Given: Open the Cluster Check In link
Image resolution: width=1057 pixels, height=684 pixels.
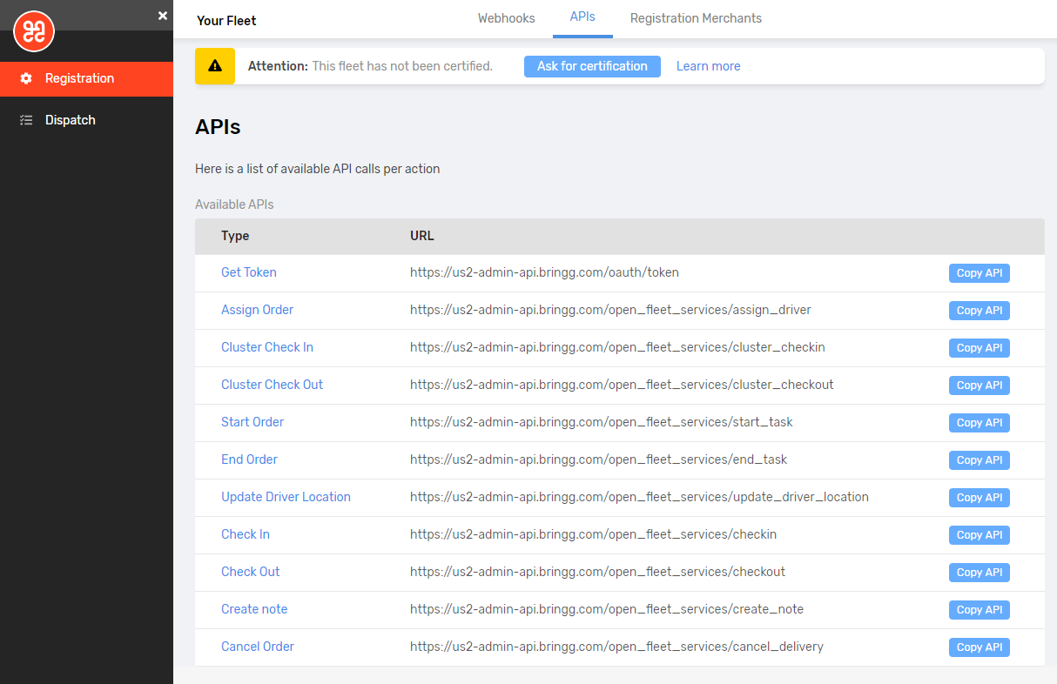Looking at the screenshot, I should tap(267, 347).
